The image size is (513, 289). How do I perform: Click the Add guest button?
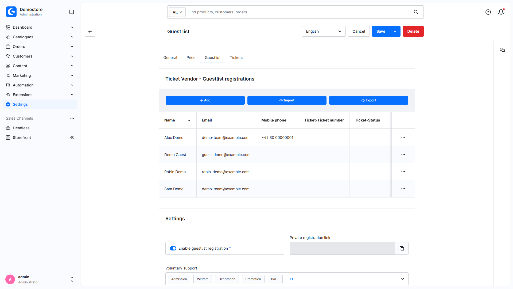205,100
